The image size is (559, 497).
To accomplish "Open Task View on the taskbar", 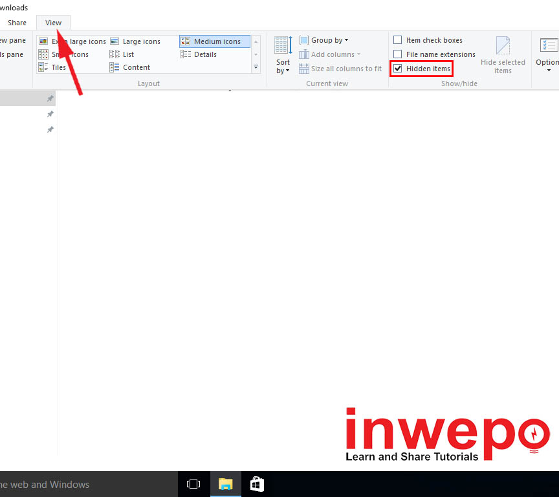I will (193, 484).
